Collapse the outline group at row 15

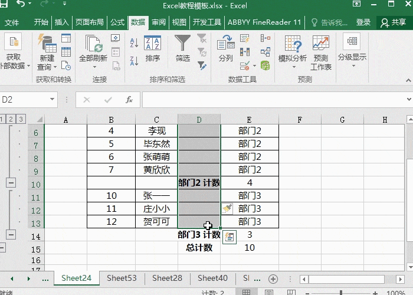[2, 248]
